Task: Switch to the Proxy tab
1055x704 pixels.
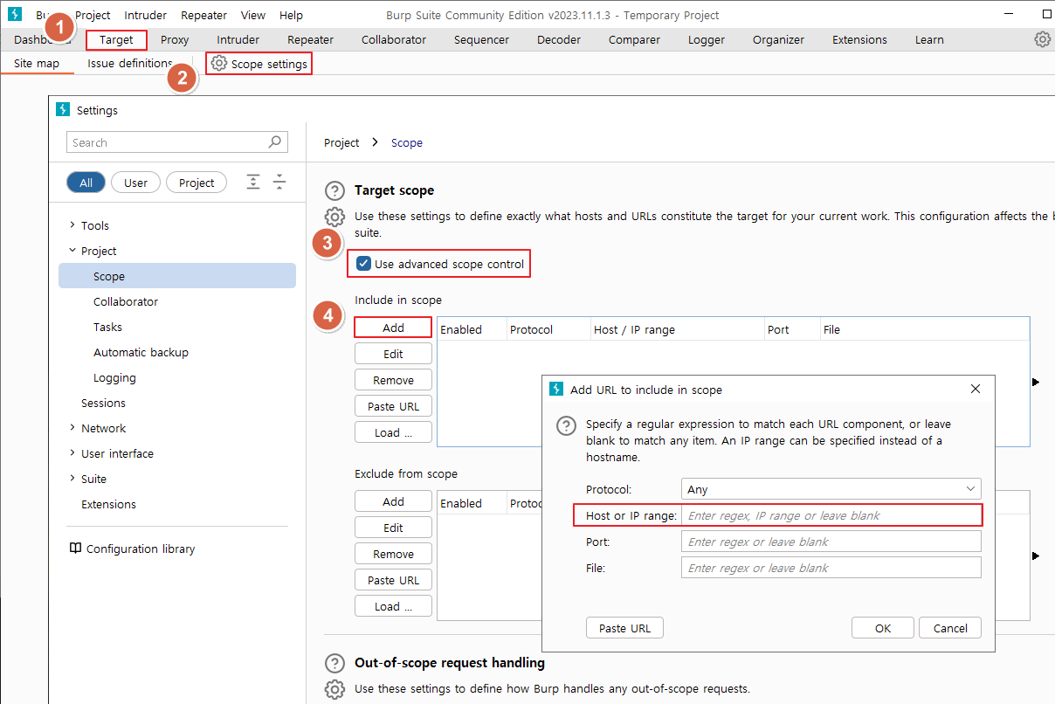Action: (175, 39)
